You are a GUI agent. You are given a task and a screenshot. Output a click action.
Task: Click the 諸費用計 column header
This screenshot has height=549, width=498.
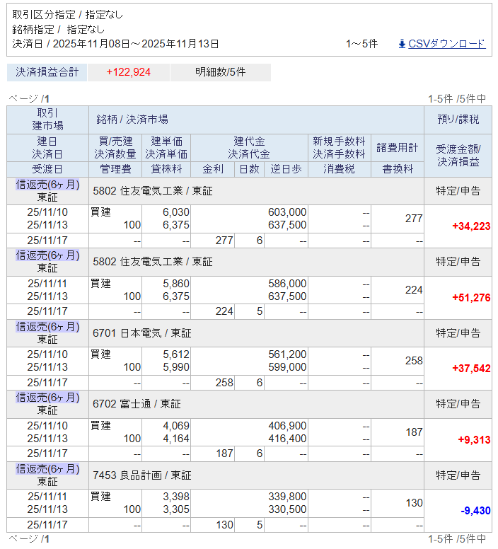coord(398,148)
